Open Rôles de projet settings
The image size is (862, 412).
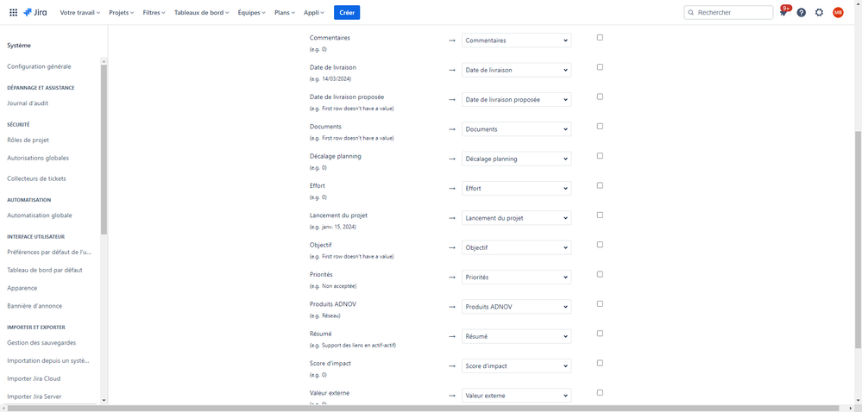pos(28,140)
